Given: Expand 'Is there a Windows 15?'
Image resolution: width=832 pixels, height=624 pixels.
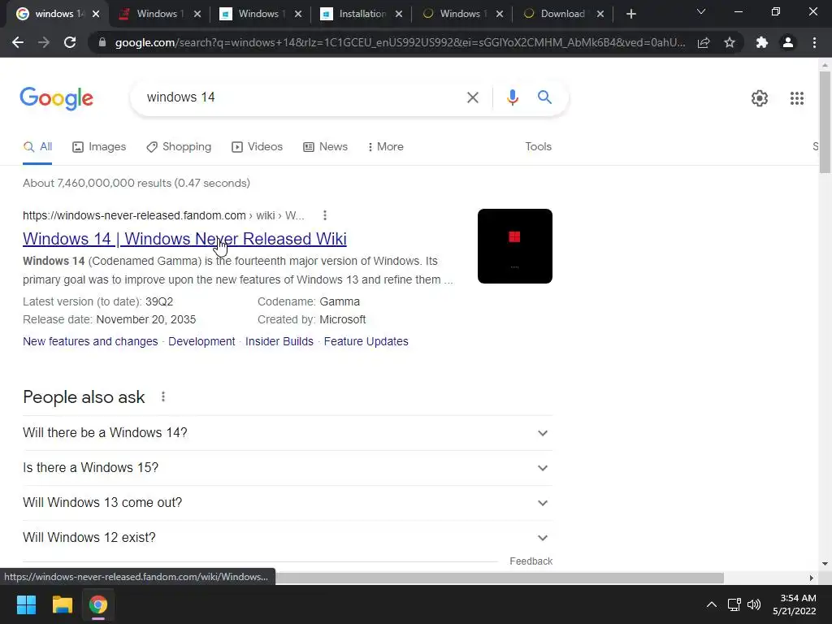Looking at the screenshot, I should (x=287, y=468).
